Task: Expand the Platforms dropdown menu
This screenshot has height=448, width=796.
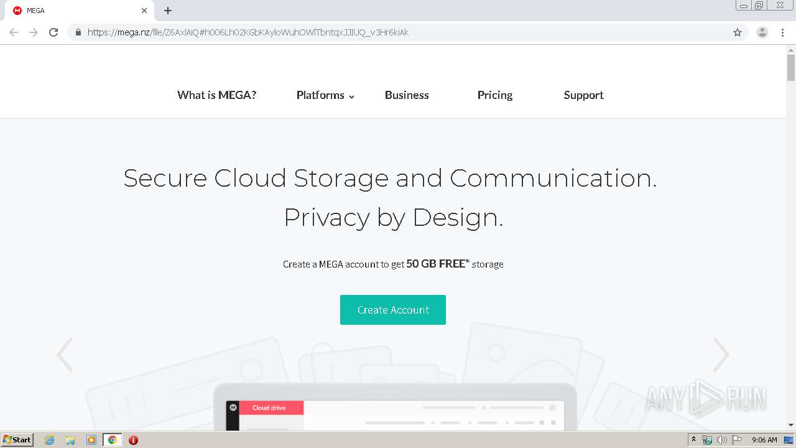Action: click(x=325, y=95)
